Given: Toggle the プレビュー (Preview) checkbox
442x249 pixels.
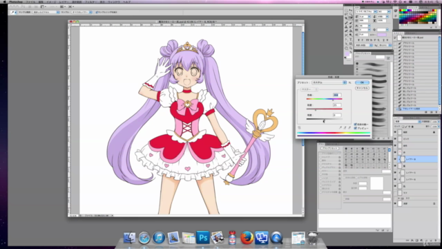Looking at the screenshot, I should point(355,128).
